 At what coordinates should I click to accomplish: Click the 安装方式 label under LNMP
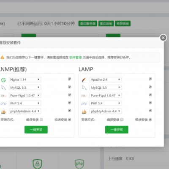(8, 120)
